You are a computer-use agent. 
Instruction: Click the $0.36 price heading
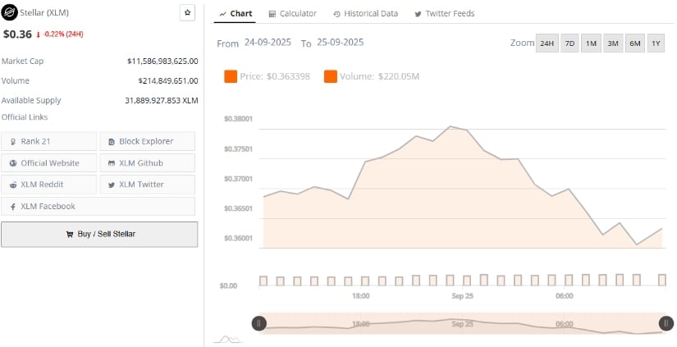tap(17, 34)
